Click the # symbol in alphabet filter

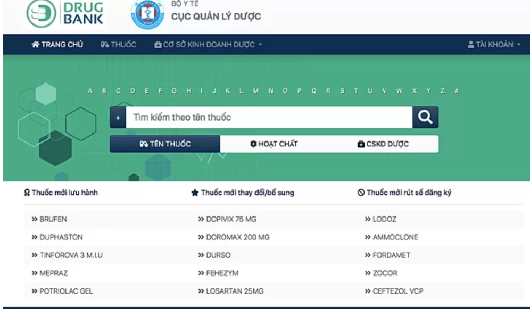(457, 91)
